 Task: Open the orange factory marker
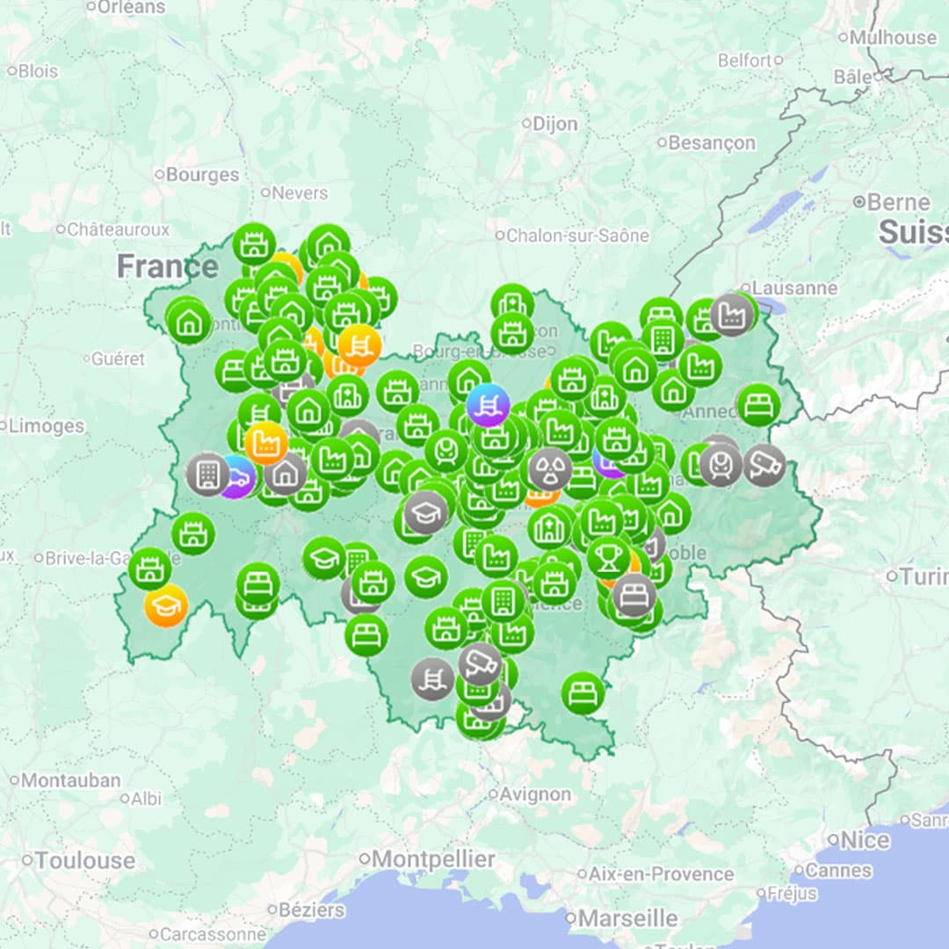point(266,443)
